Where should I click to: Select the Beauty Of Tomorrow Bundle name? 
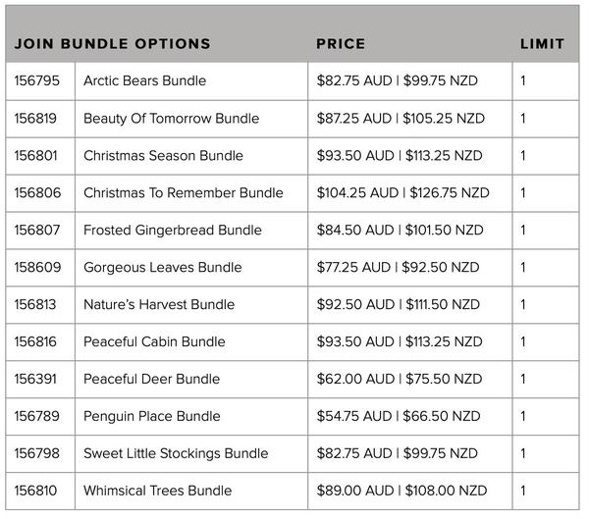(171, 119)
